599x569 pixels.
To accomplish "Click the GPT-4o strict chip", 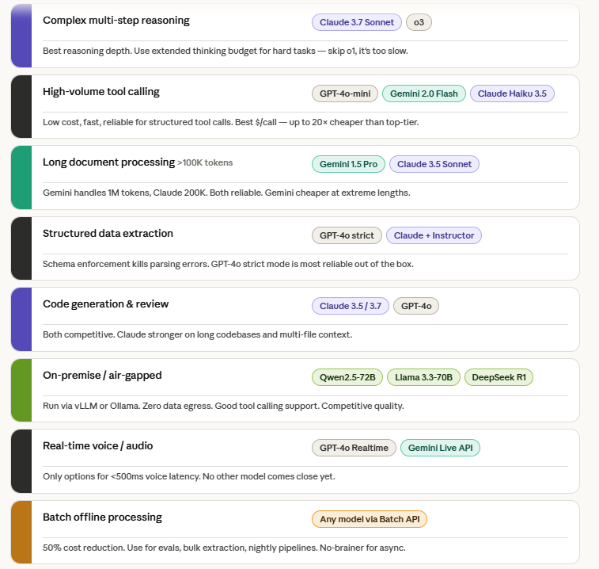I will point(347,235).
